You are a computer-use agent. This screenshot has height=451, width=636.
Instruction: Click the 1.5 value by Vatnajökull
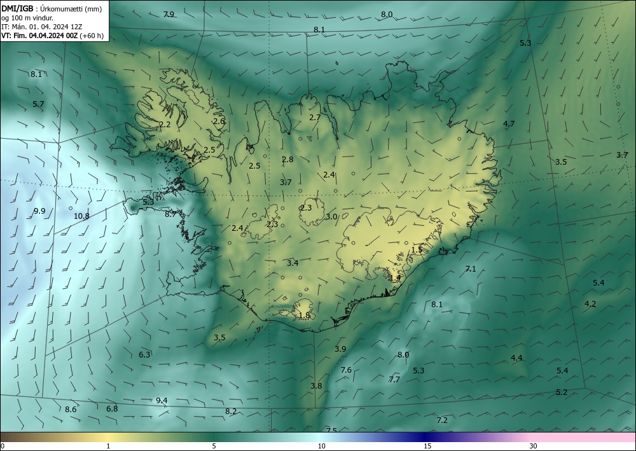point(417,250)
